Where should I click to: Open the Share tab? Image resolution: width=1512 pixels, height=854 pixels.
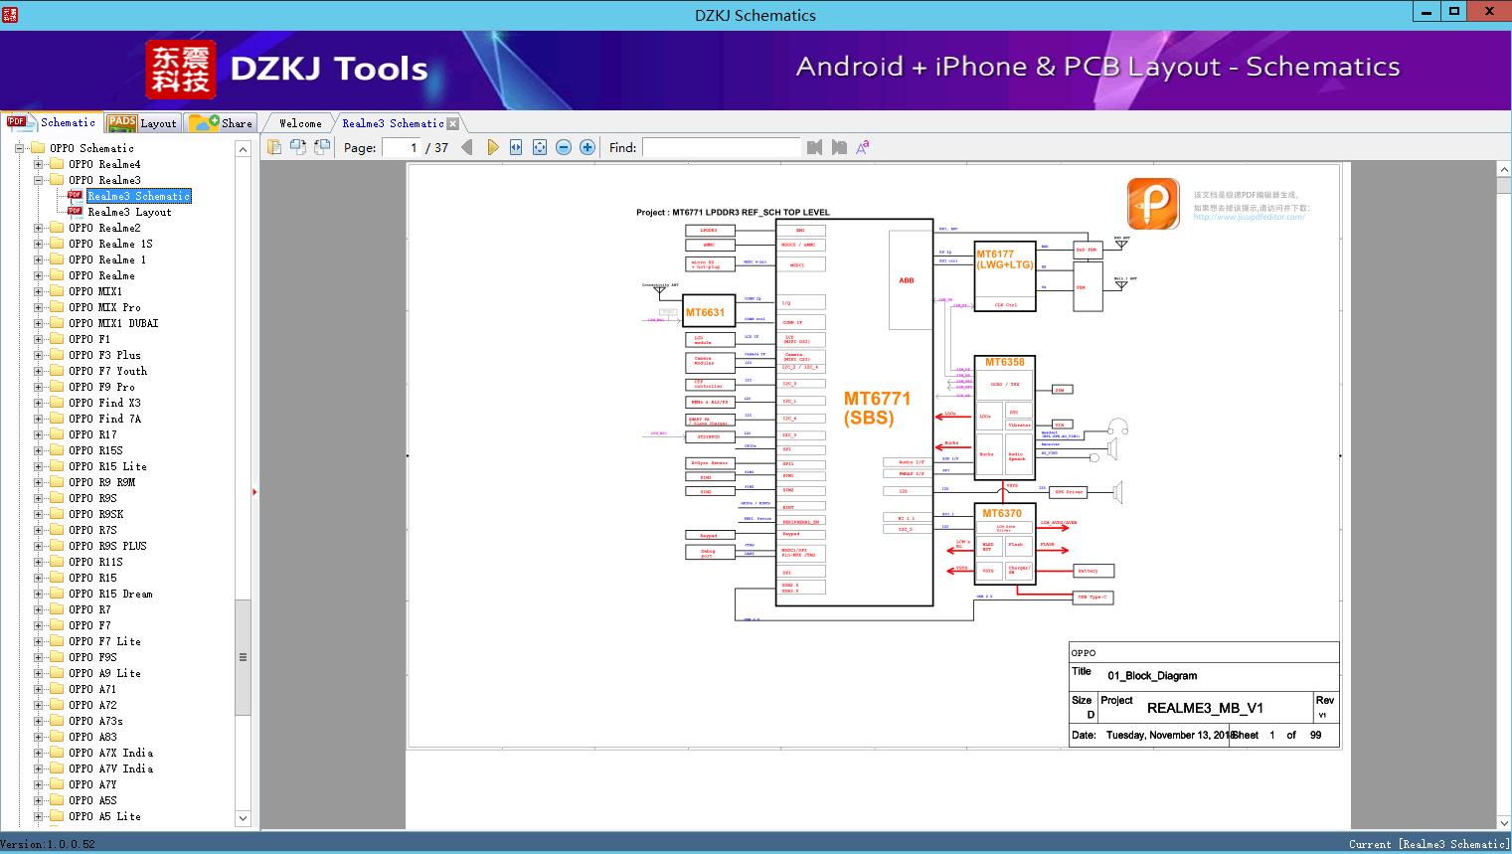pyautogui.click(x=221, y=123)
